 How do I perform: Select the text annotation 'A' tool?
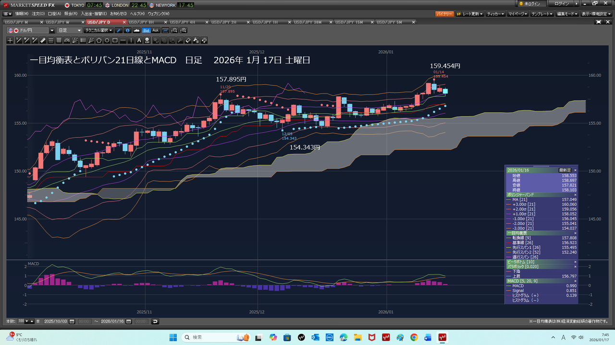pos(139,41)
